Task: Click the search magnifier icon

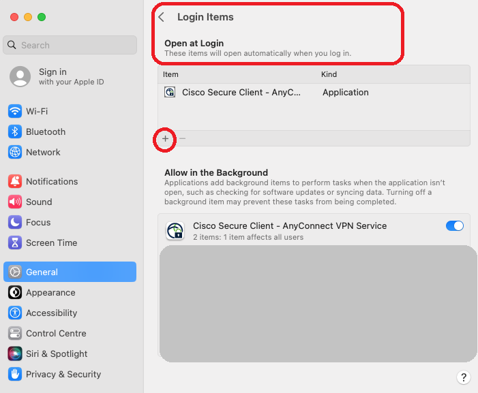Action: (x=12, y=45)
